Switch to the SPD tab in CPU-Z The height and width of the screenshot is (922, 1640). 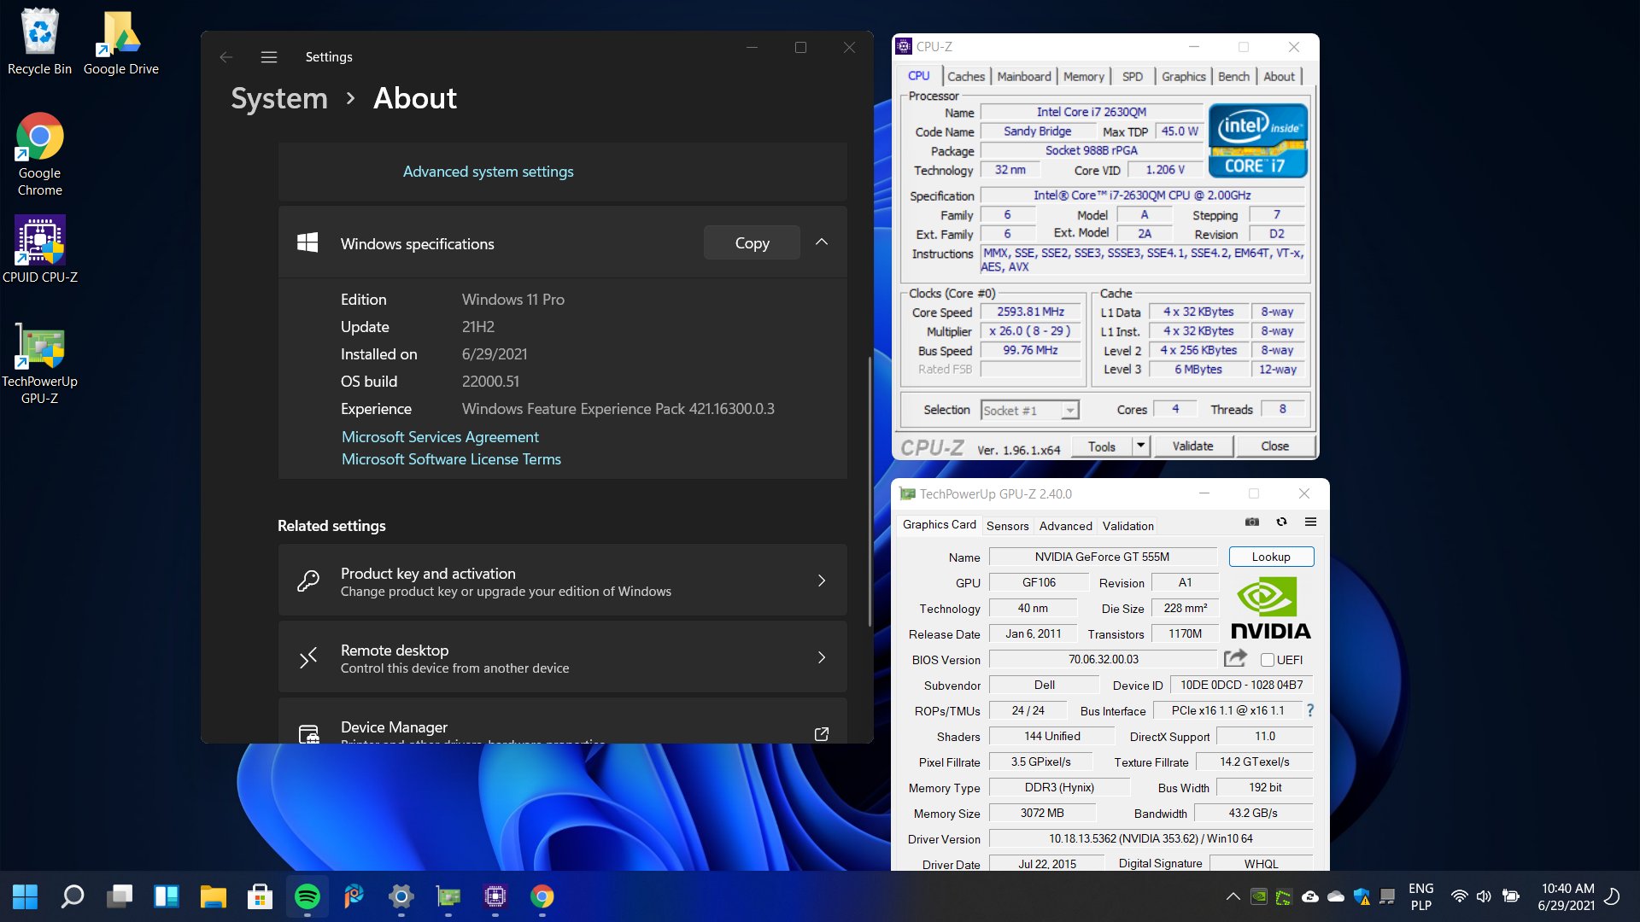tap(1133, 76)
